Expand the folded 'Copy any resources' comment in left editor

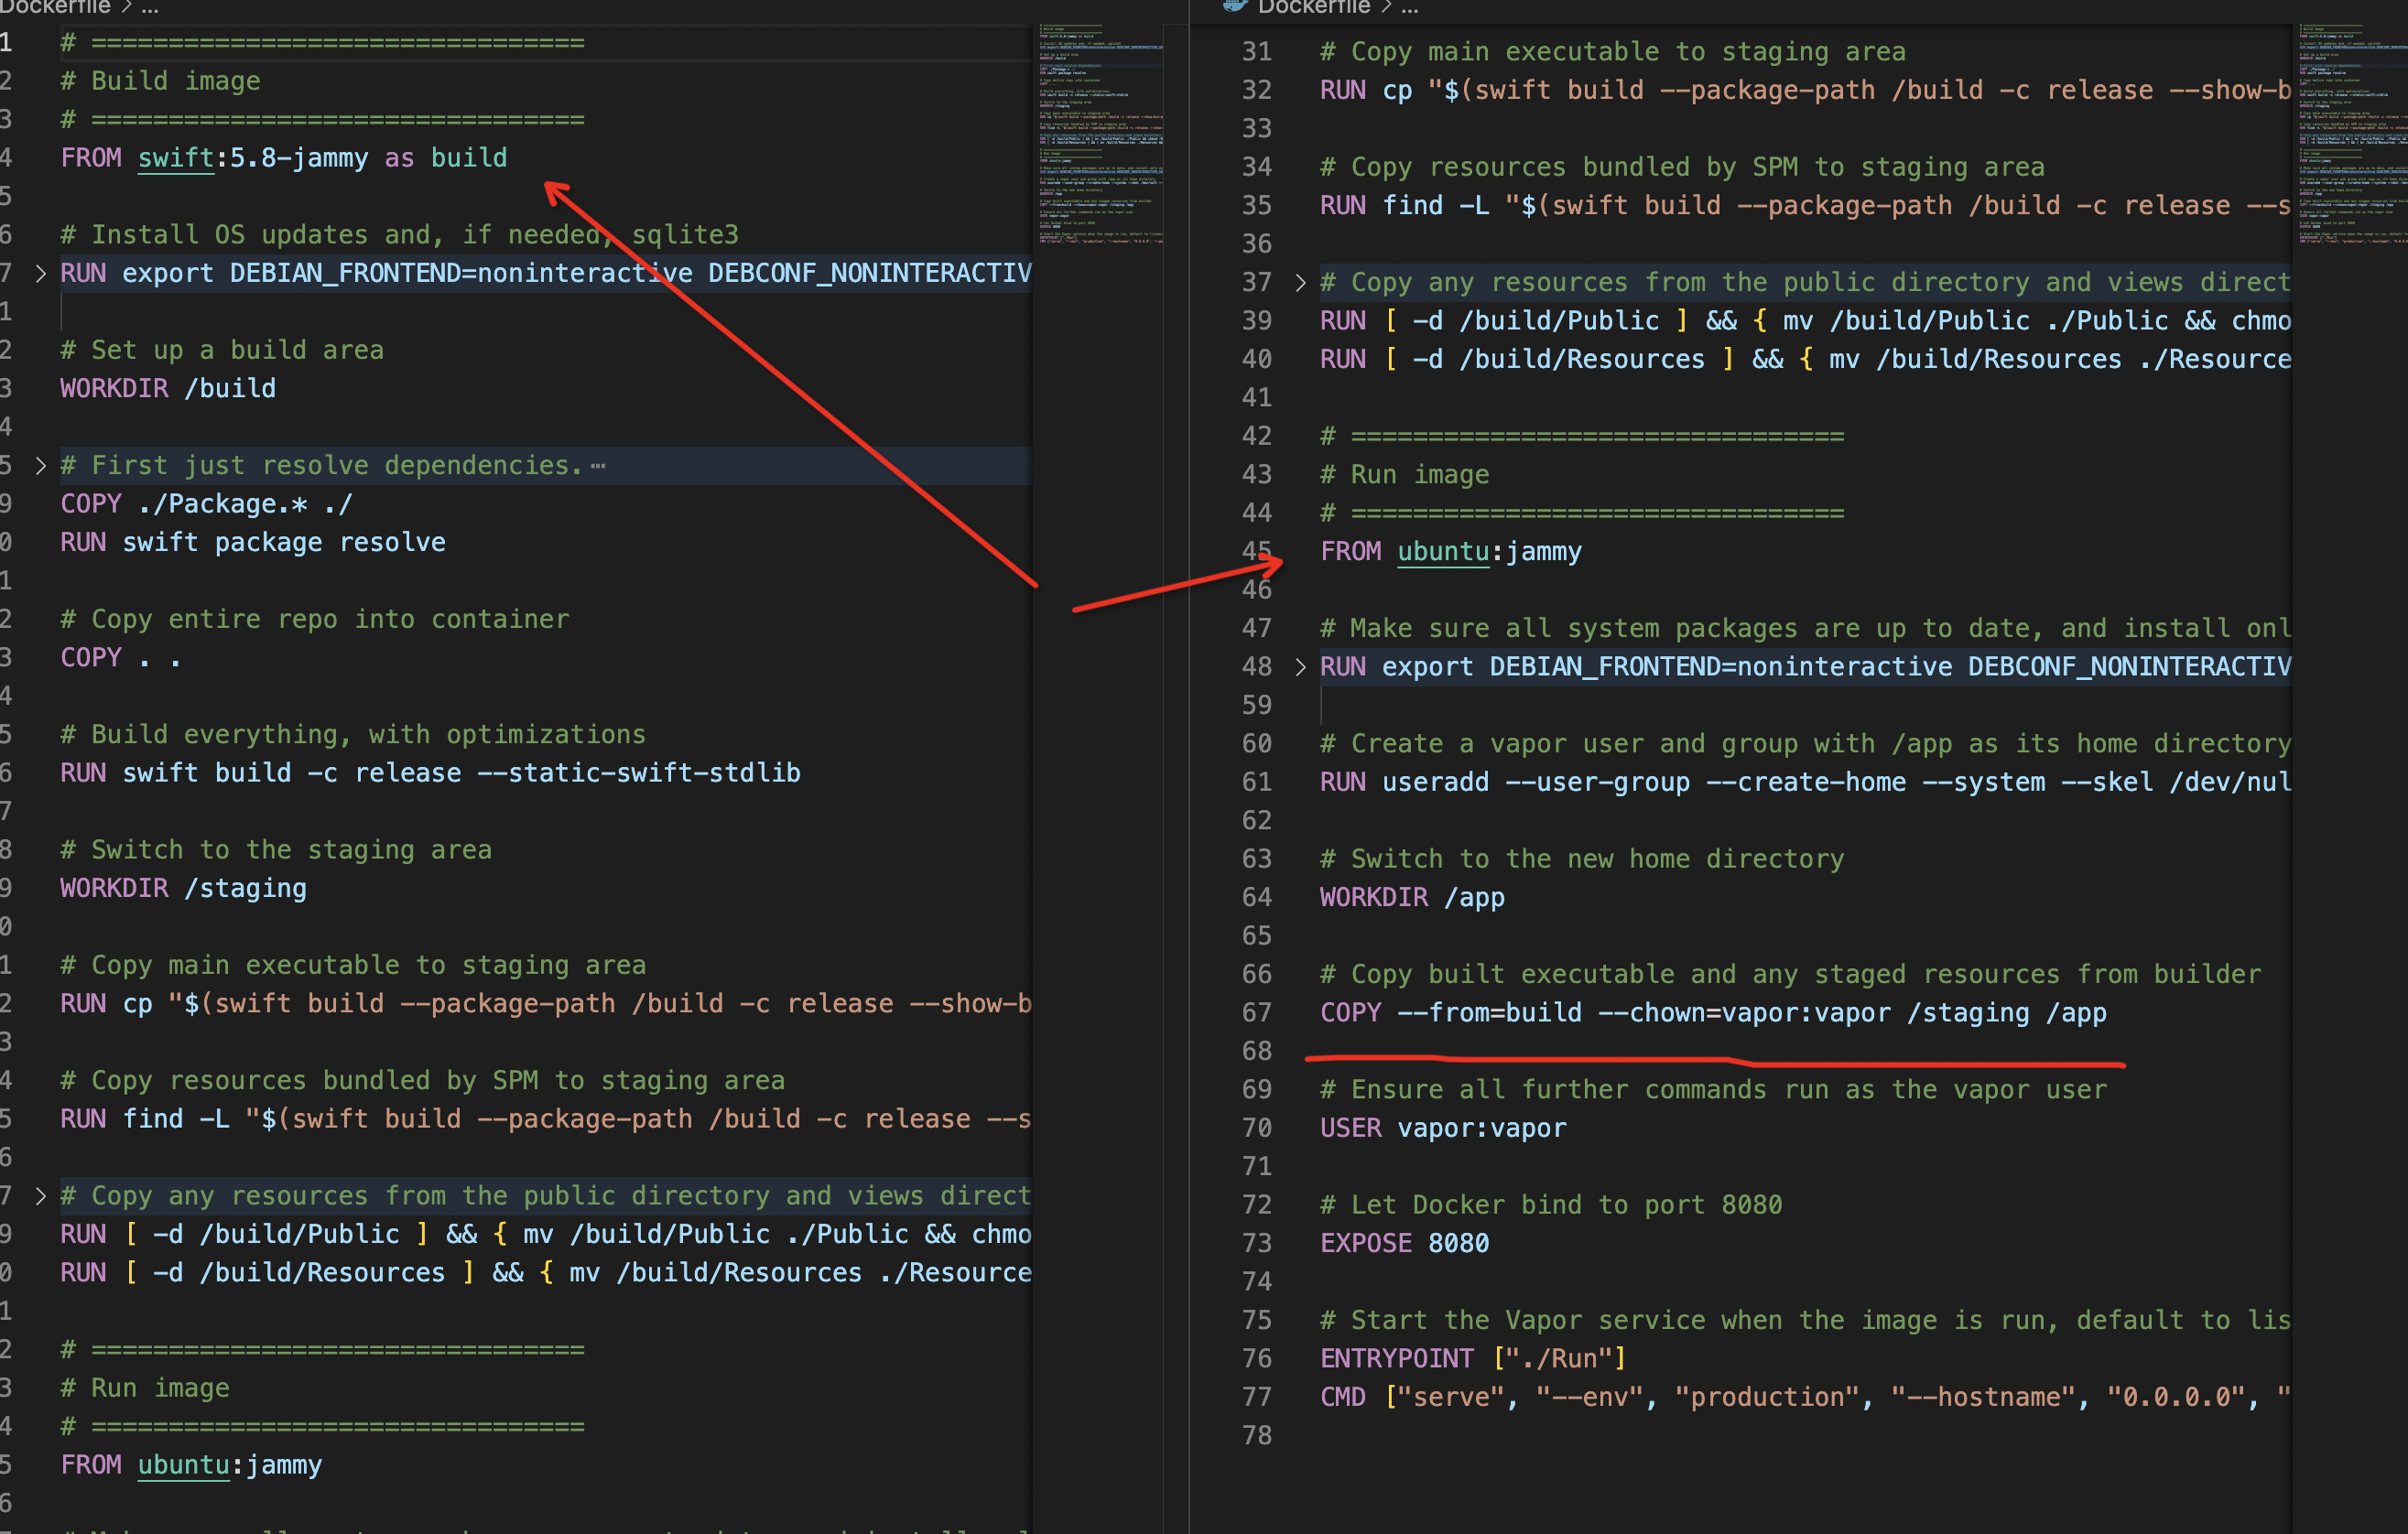pyautogui.click(x=40, y=1196)
